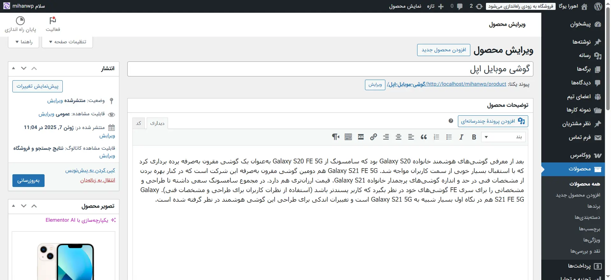This screenshot has height=280, width=611.
Task: Toggle the تصویر محصول panel arrow
Action: coord(13,206)
